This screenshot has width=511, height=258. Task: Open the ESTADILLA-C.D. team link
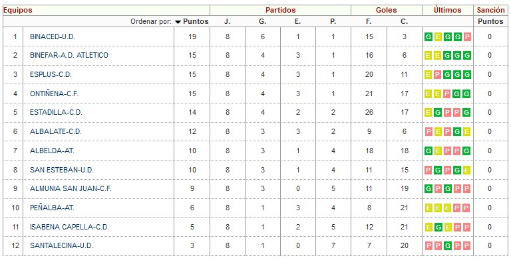coord(56,113)
